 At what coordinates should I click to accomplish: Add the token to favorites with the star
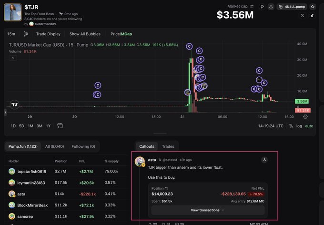[x=313, y=7]
